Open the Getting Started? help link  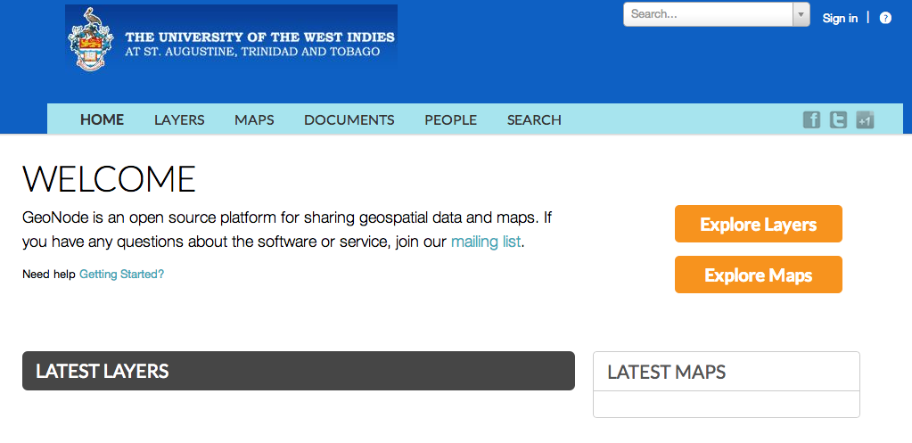pyautogui.click(x=121, y=274)
